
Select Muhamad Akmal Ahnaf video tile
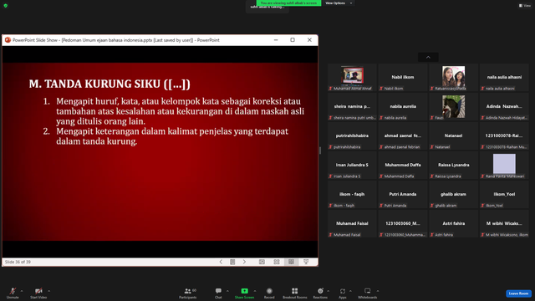[352, 78]
